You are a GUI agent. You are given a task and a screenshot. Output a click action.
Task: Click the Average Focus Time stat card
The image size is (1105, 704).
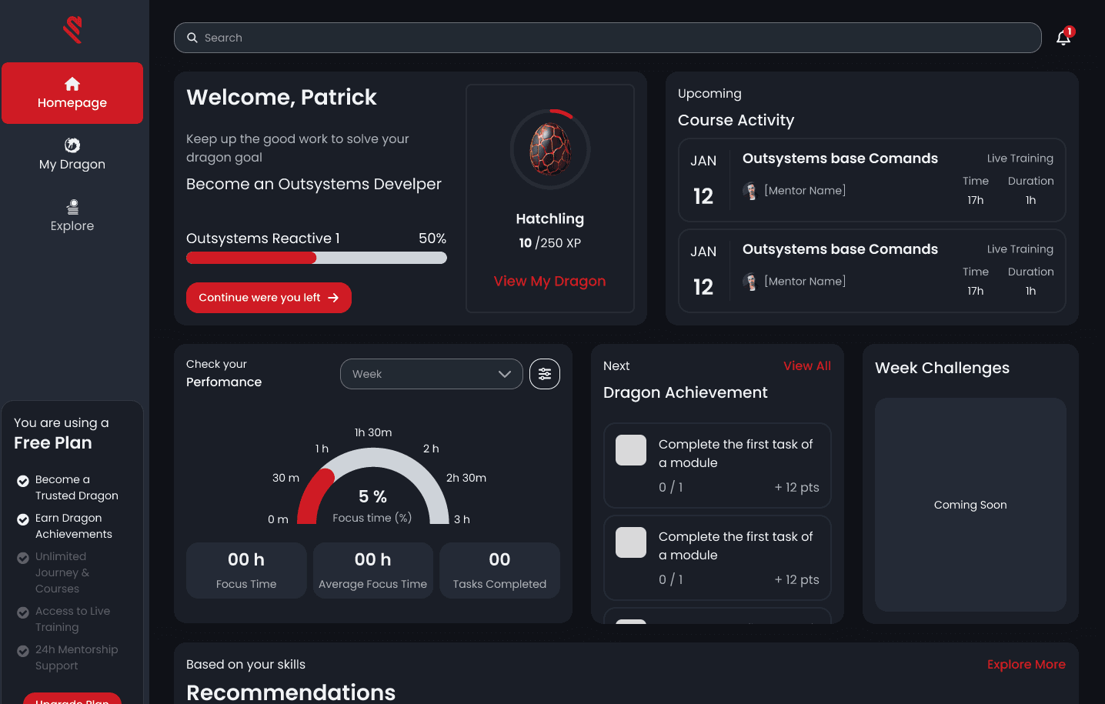pyautogui.click(x=373, y=570)
